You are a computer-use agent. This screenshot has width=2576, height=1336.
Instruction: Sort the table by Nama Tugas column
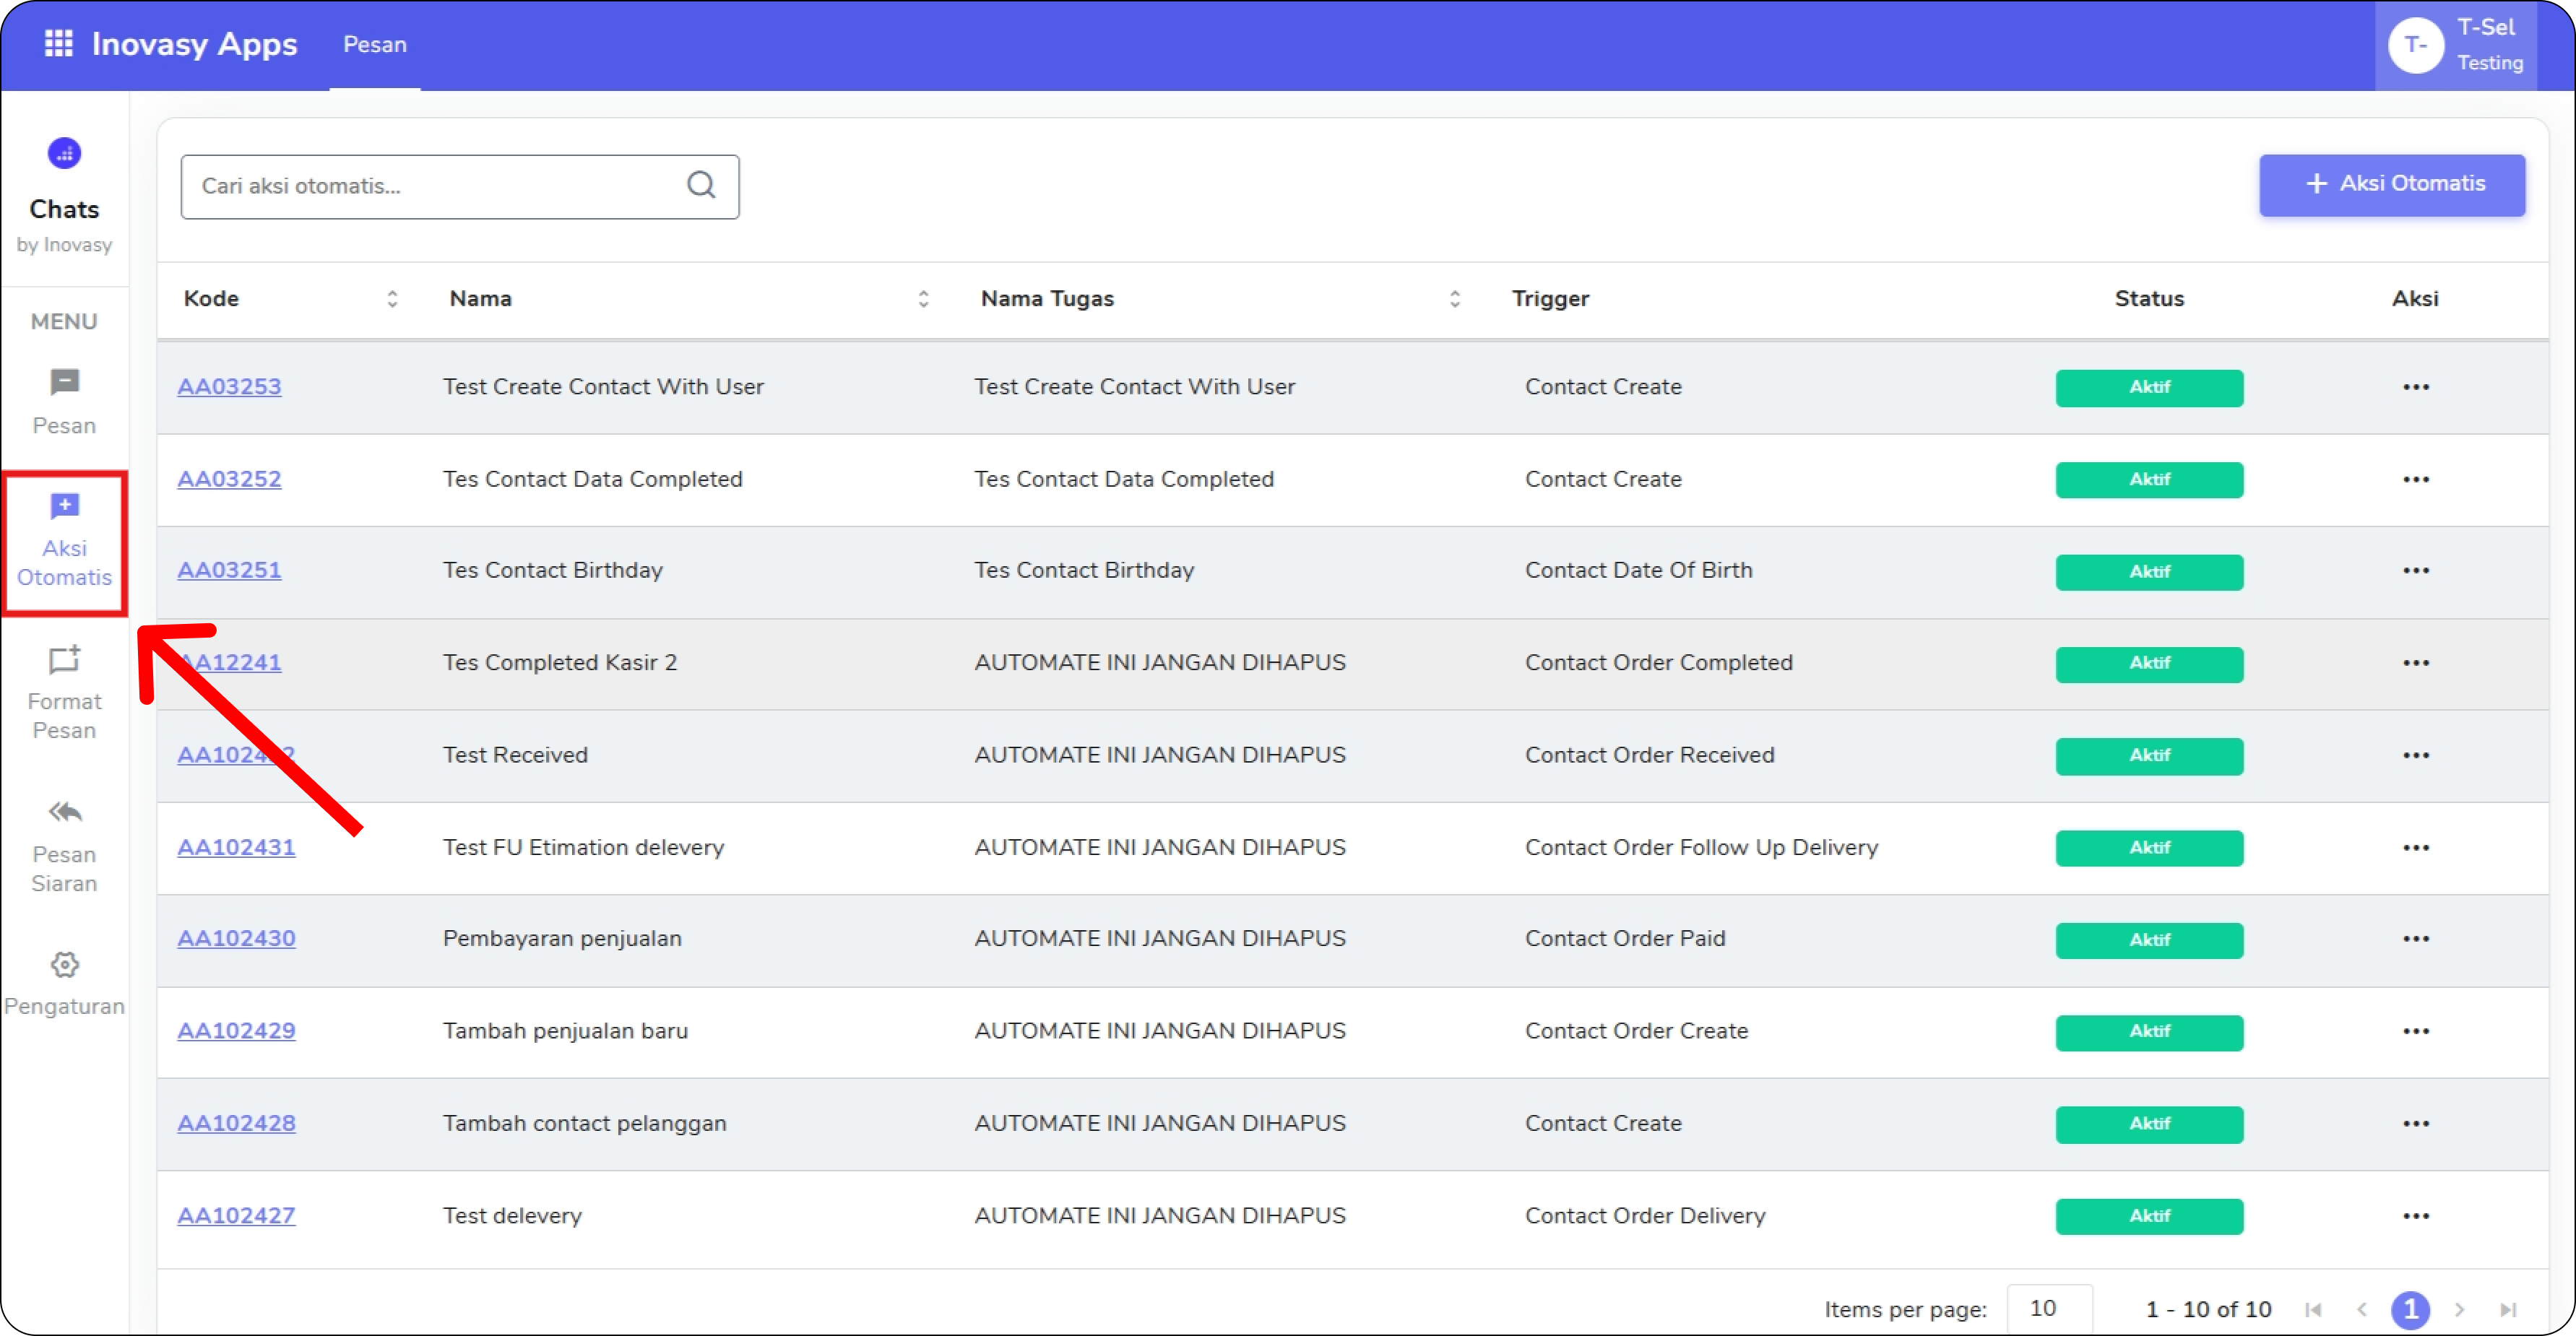pos(1454,299)
